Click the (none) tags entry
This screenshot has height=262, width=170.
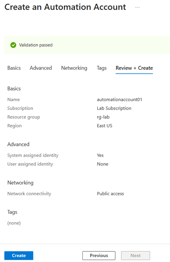coord(14,223)
